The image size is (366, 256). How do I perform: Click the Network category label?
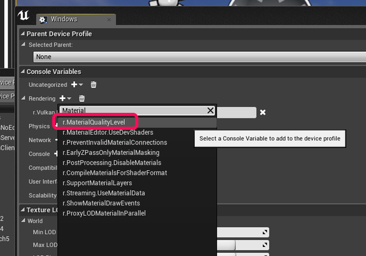40,140
